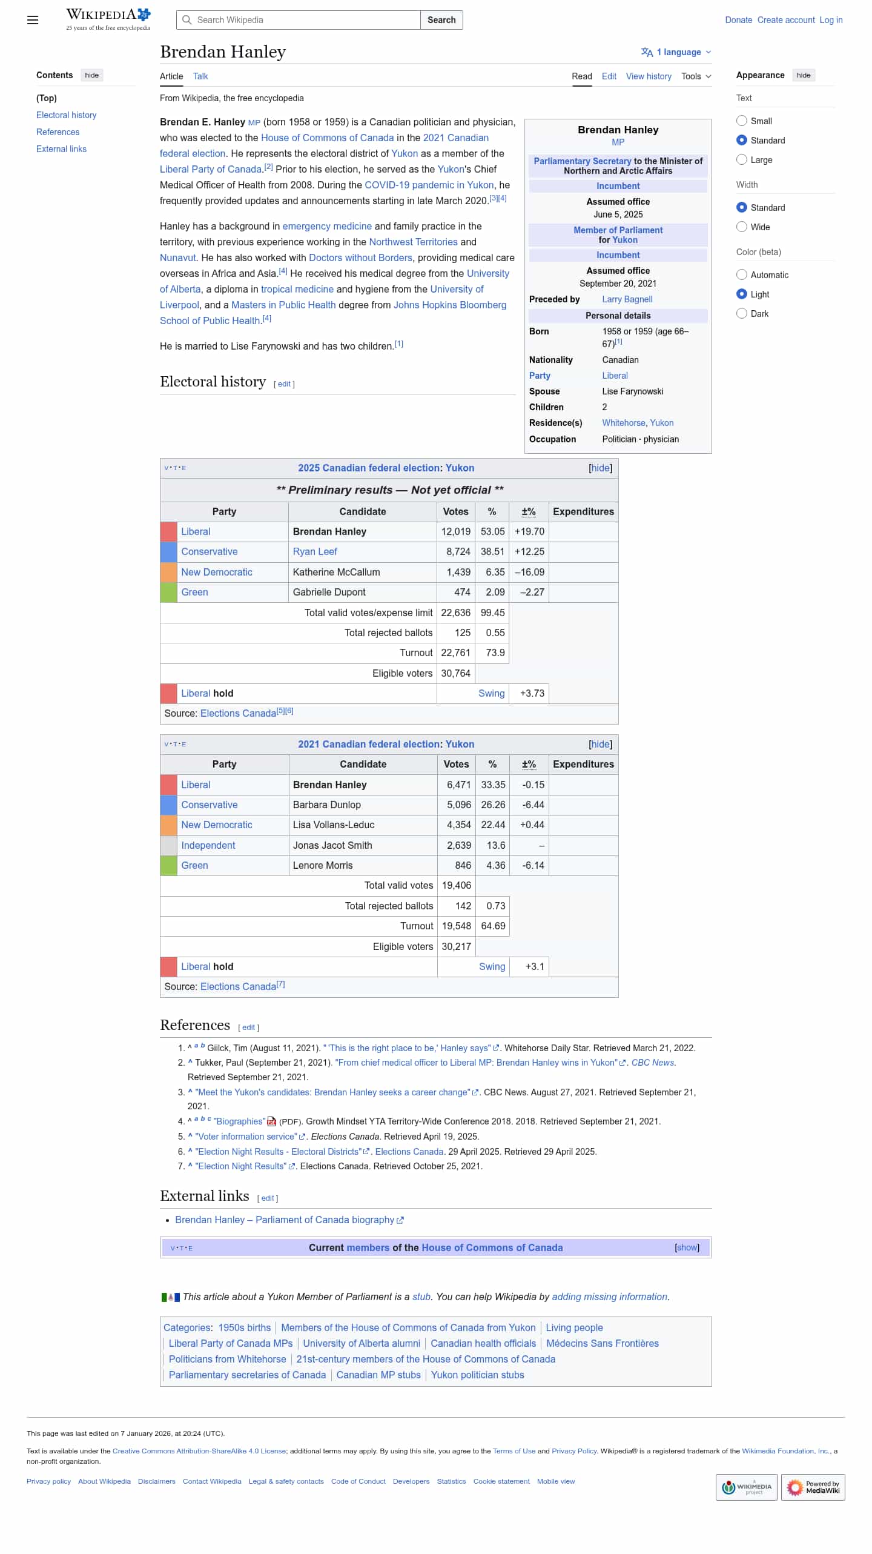The height and width of the screenshot is (1554, 872).
Task: Click the 'Mobile view' footer link
Action: click(556, 1482)
